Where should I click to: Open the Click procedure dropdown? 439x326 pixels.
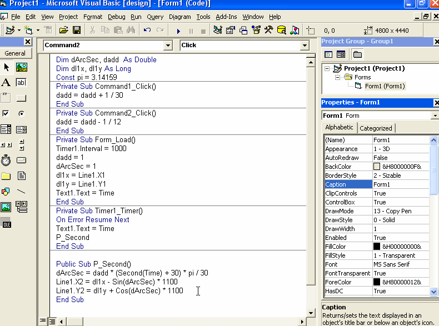coord(305,46)
